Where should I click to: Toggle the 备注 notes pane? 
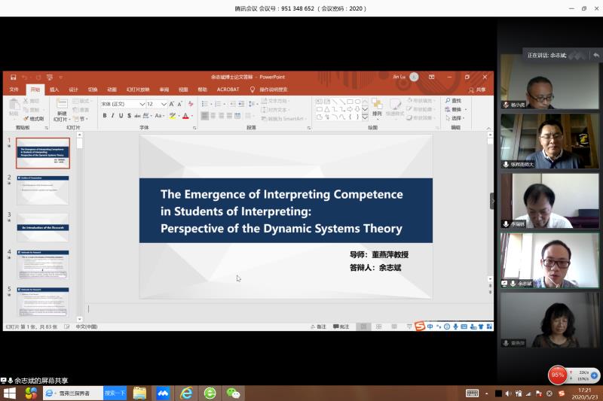[318, 327]
